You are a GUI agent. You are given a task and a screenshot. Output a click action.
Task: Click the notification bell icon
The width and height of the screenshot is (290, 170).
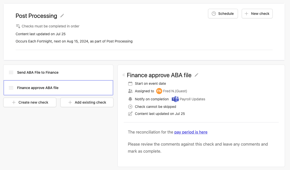(x=130, y=99)
